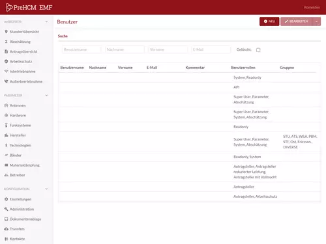Click the Abmelden link
The image size is (326, 244).
[x=312, y=7]
